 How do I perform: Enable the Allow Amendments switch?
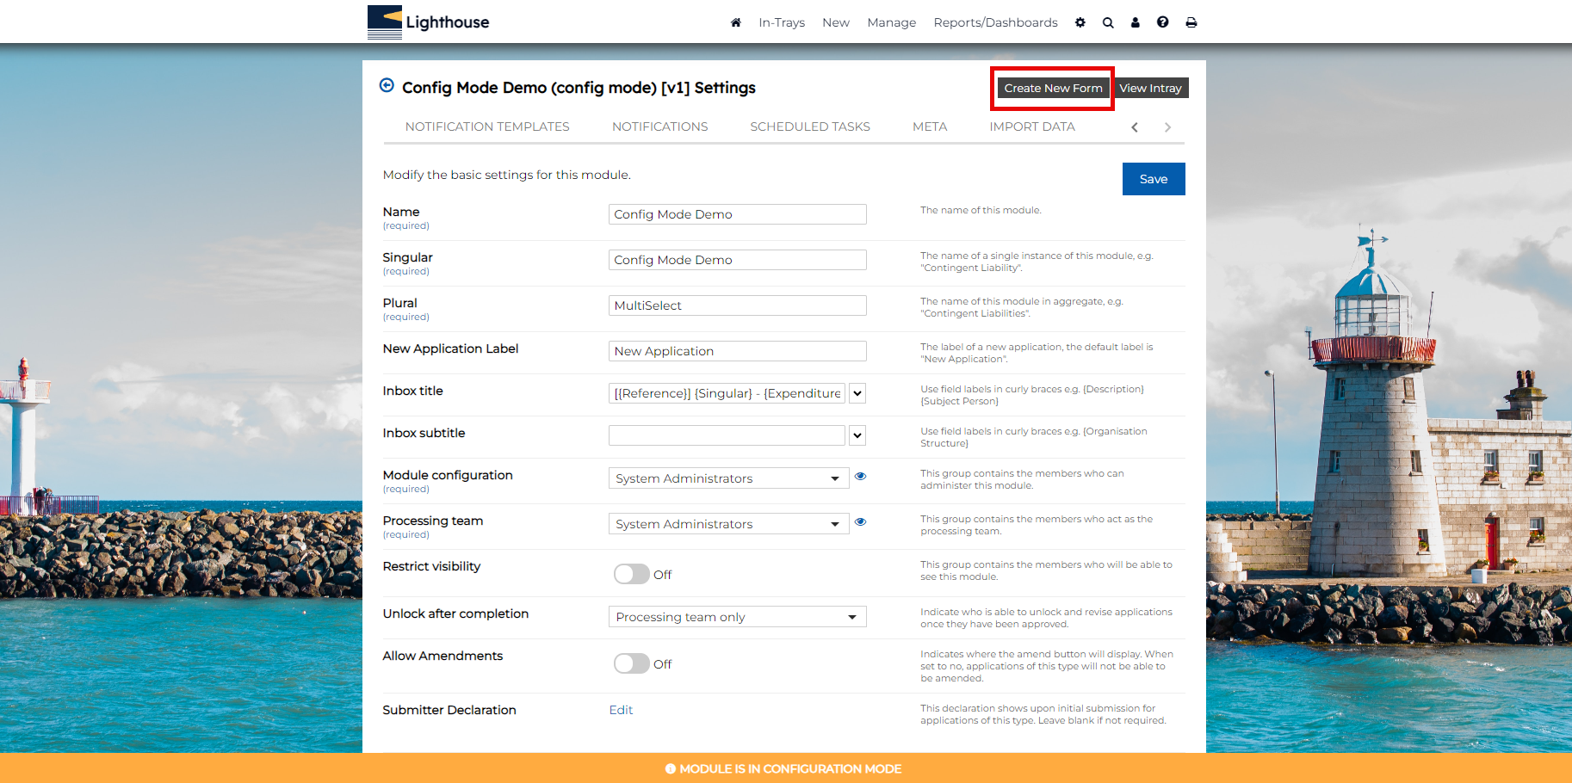click(631, 663)
